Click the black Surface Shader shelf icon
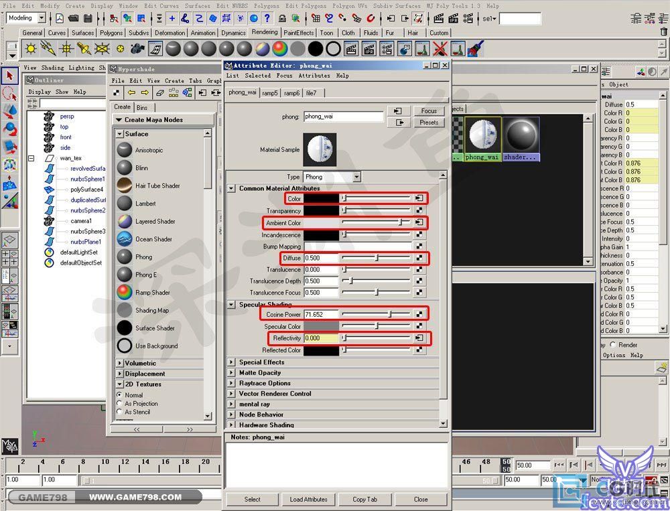Viewport: 670px width, 511px height. (316, 49)
